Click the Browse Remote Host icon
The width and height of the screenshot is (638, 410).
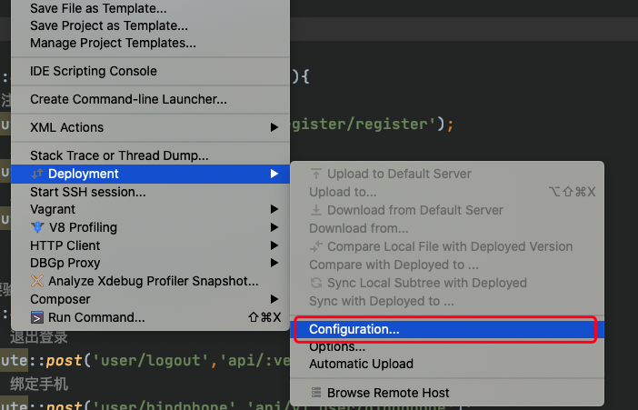pyautogui.click(x=316, y=393)
